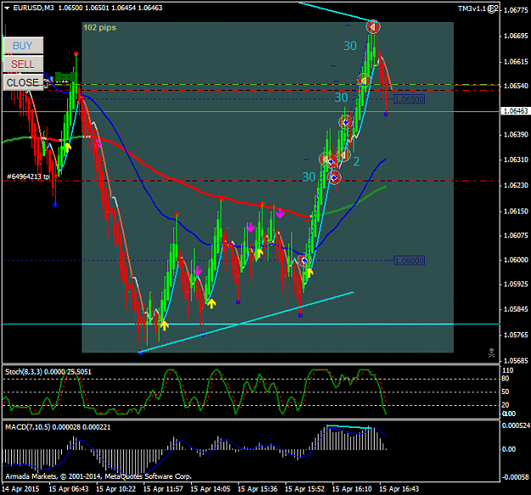This screenshot has width=531, height=495.
Task: Select the circled marker on the 1.06000 line
Action: click(x=304, y=260)
